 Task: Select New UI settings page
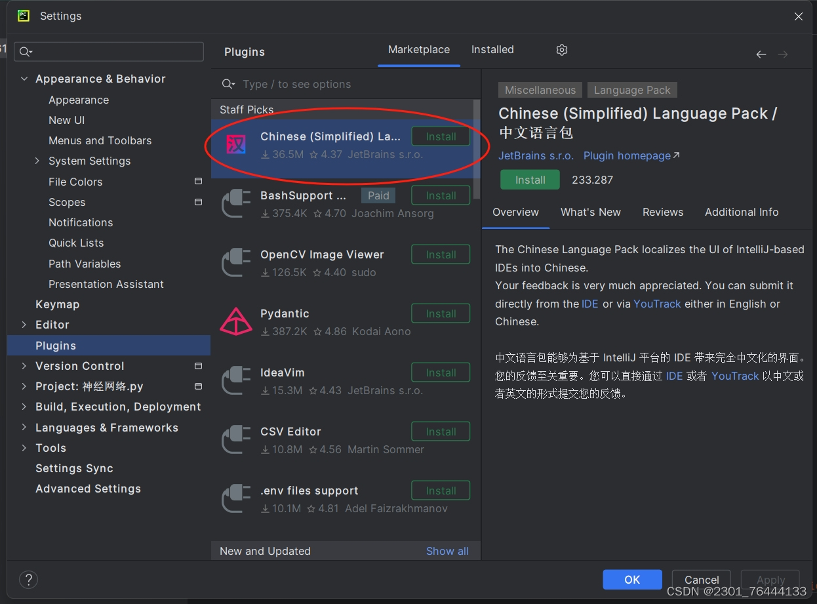click(66, 120)
